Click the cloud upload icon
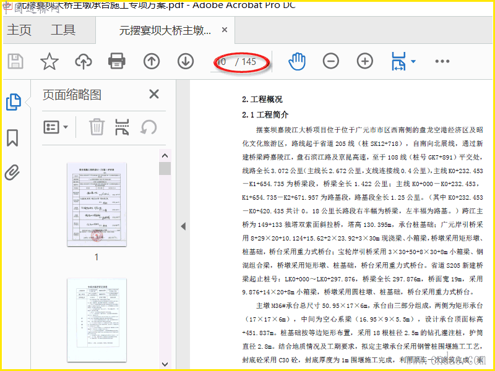 (x=84, y=61)
